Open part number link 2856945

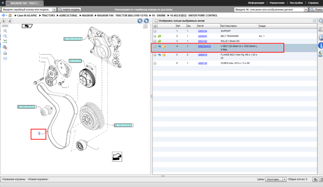203,36
